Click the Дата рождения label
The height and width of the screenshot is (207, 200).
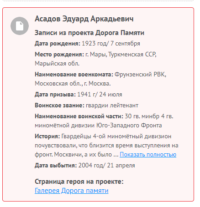tap(58, 44)
